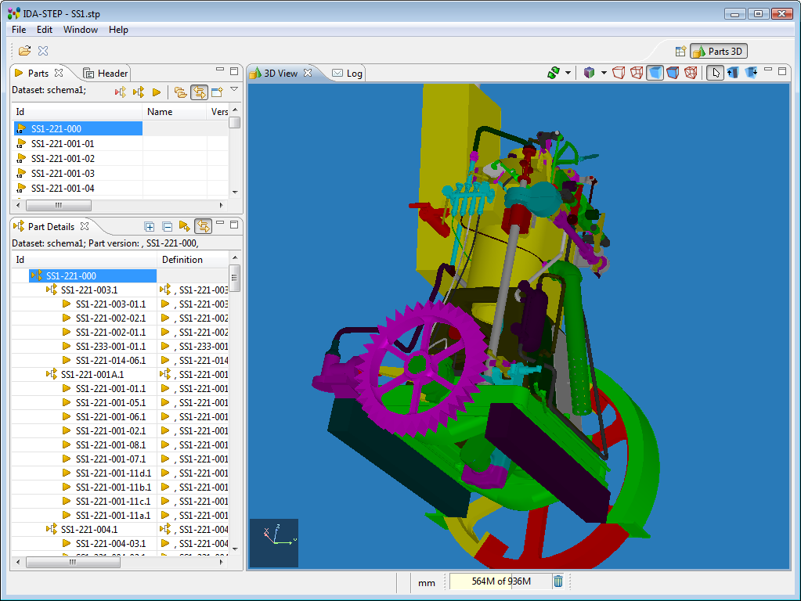
Task: Open dropdown arrow beside refresh icon
Action: (568, 73)
